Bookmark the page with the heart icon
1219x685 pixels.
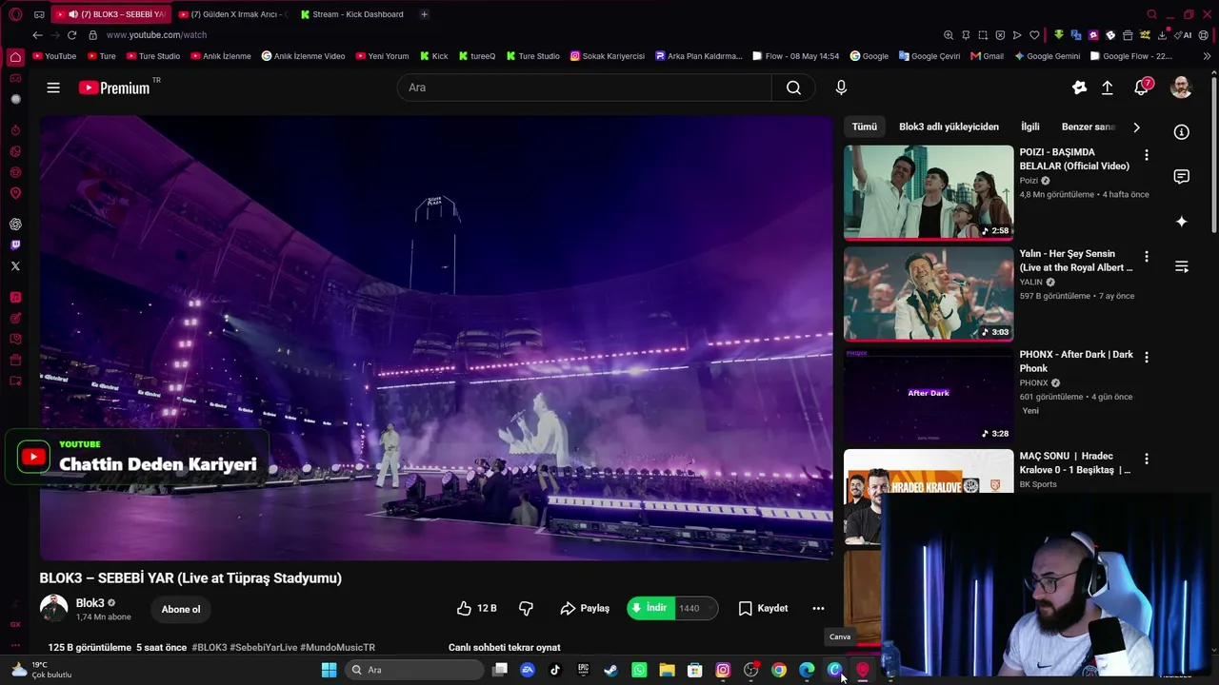pyautogui.click(x=1034, y=35)
